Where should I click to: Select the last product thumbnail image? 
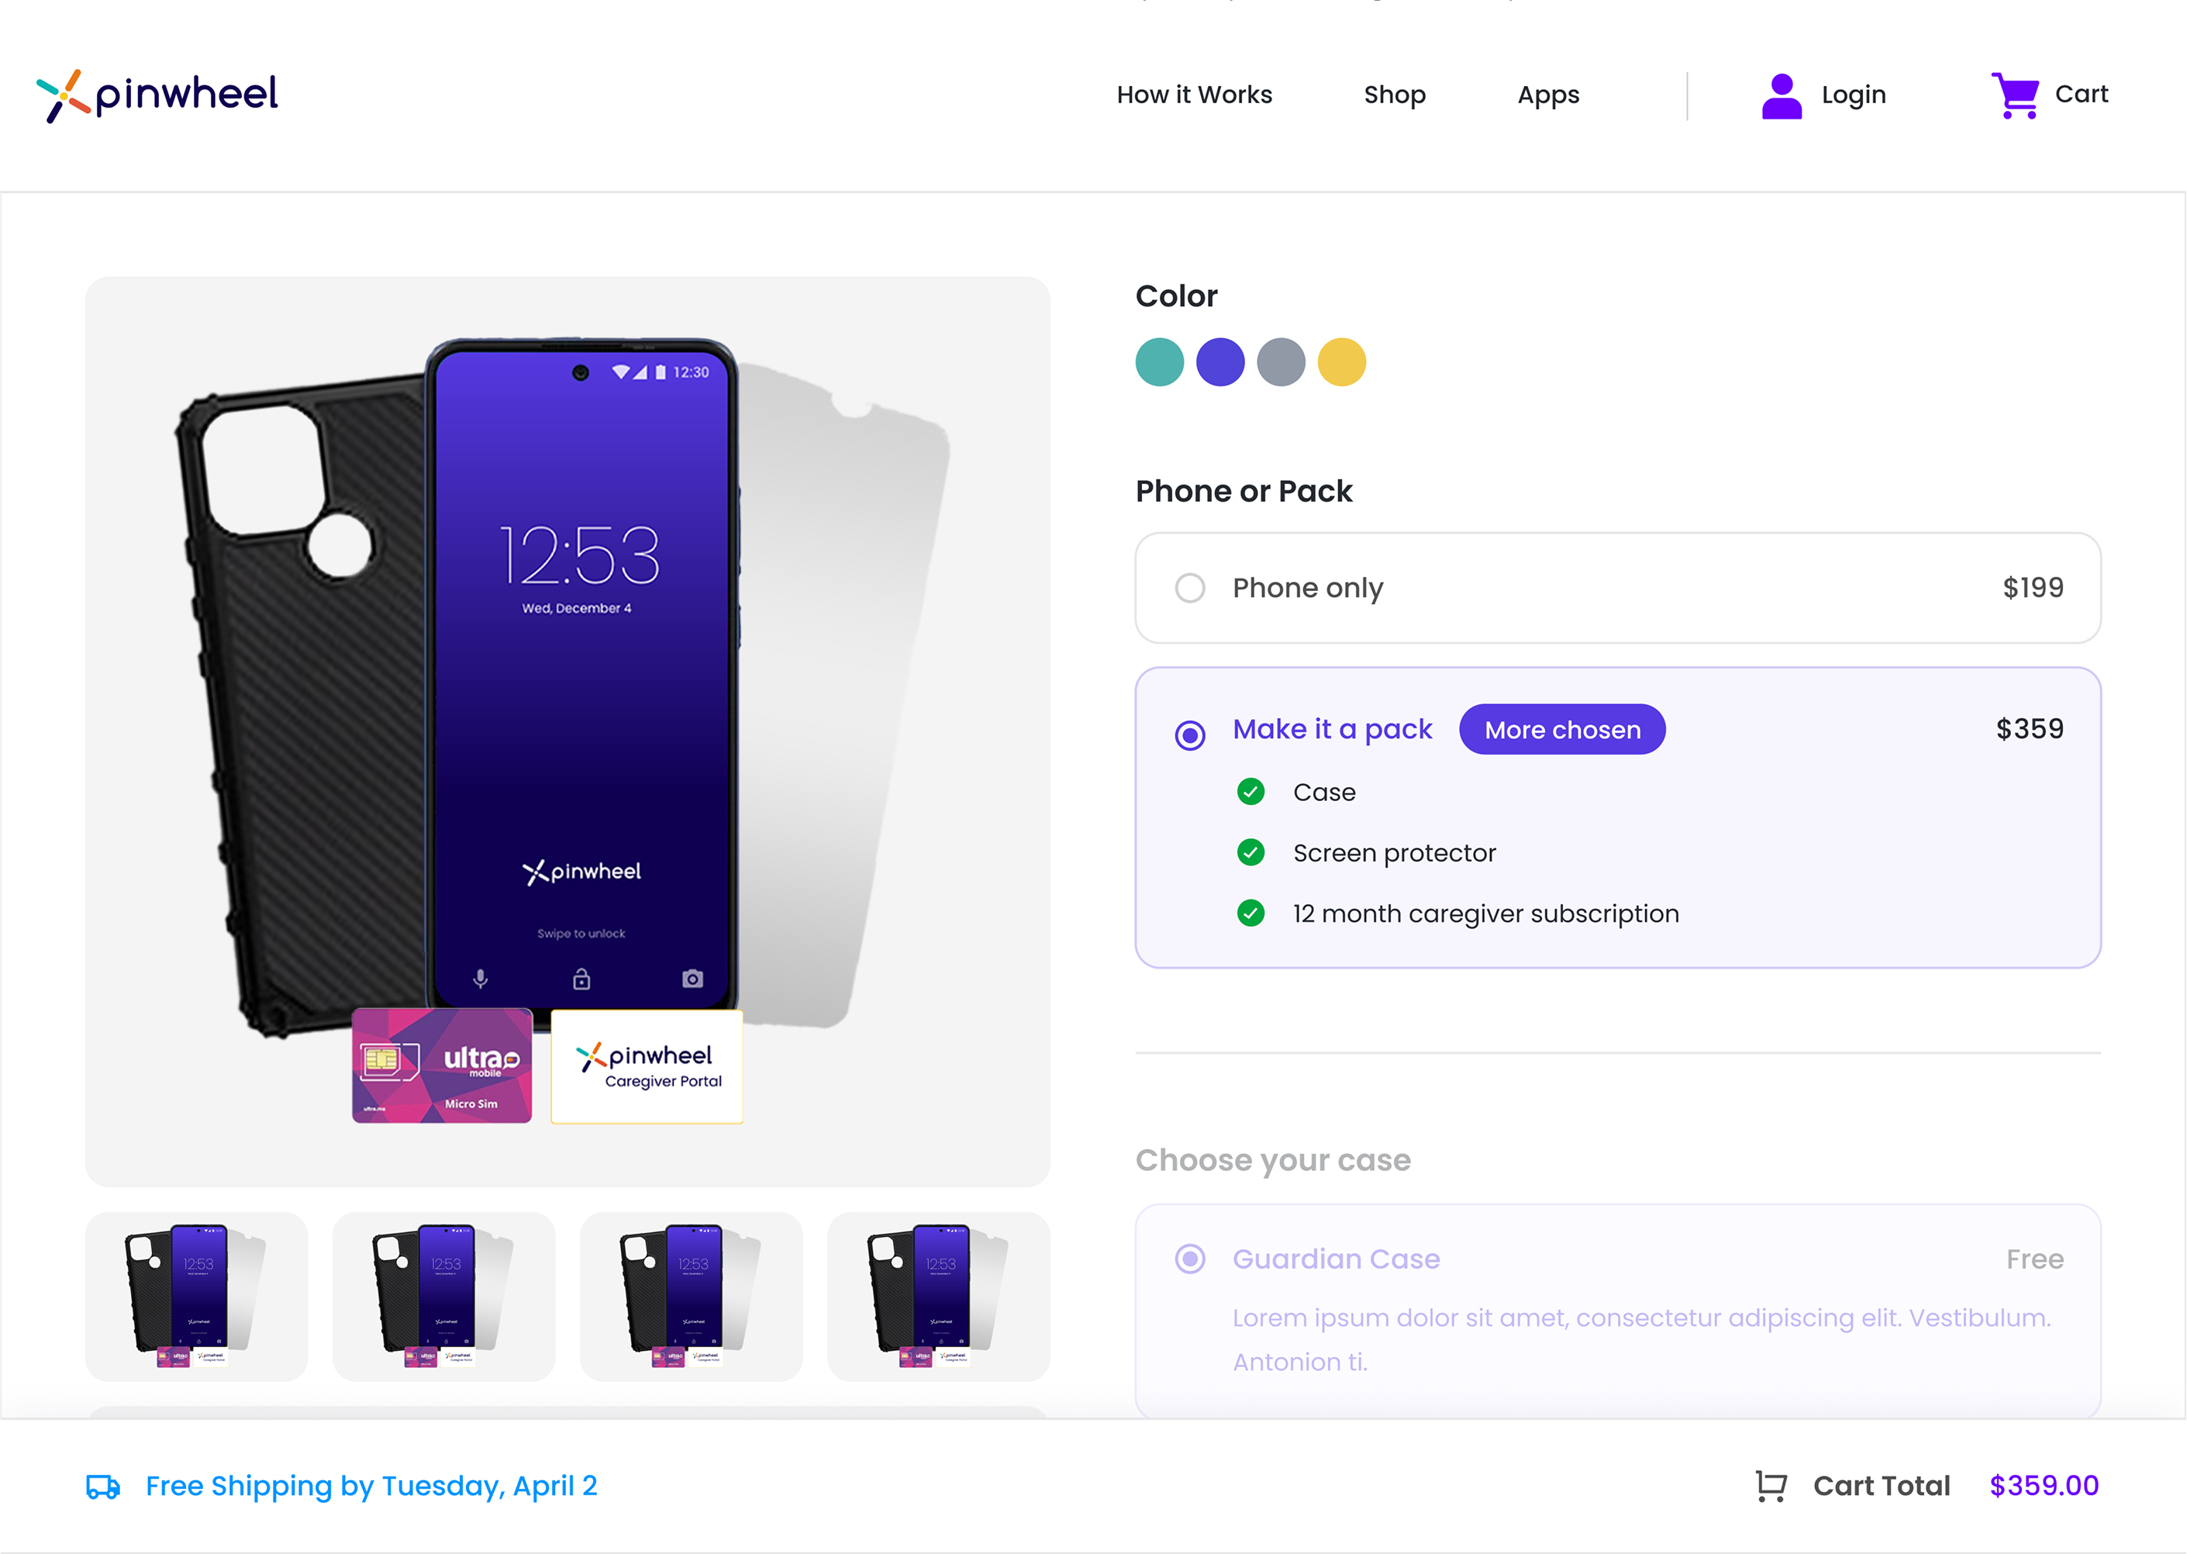click(939, 1297)
